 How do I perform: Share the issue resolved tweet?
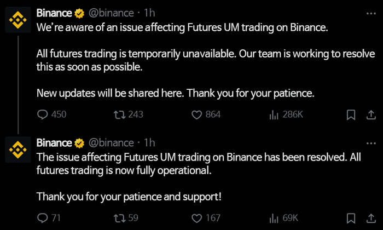point(370,218)
